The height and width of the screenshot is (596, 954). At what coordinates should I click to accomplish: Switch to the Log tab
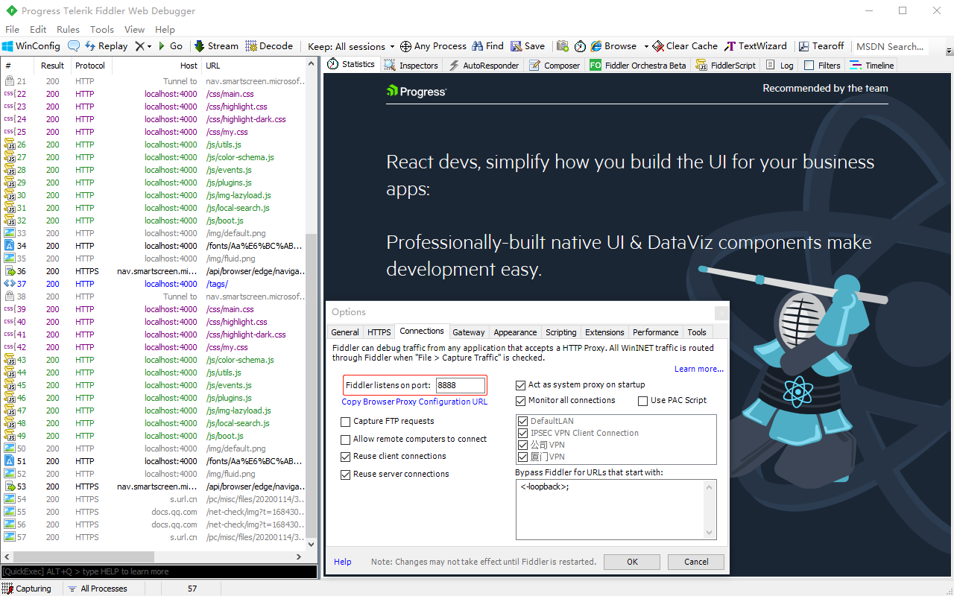(x=780, y=66)
